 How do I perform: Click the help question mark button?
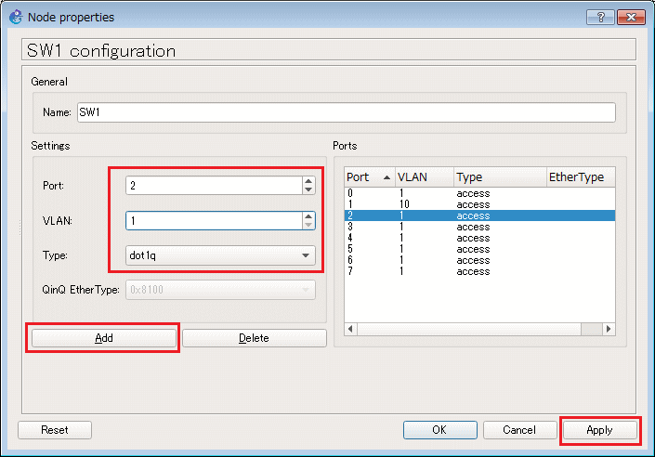(601, 17)
